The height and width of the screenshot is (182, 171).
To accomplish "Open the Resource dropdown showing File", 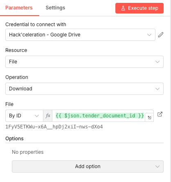I will click(x=84, y=62).
